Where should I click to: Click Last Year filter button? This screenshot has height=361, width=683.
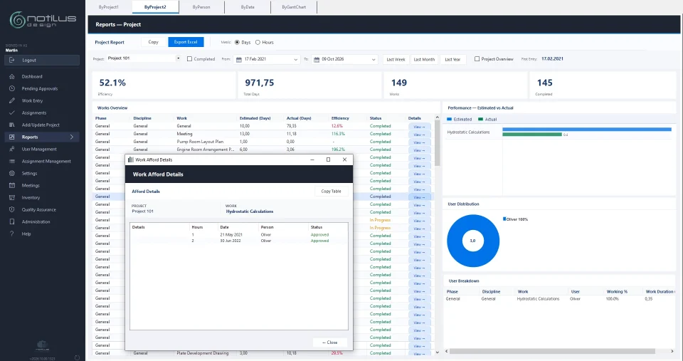[452, 59]
